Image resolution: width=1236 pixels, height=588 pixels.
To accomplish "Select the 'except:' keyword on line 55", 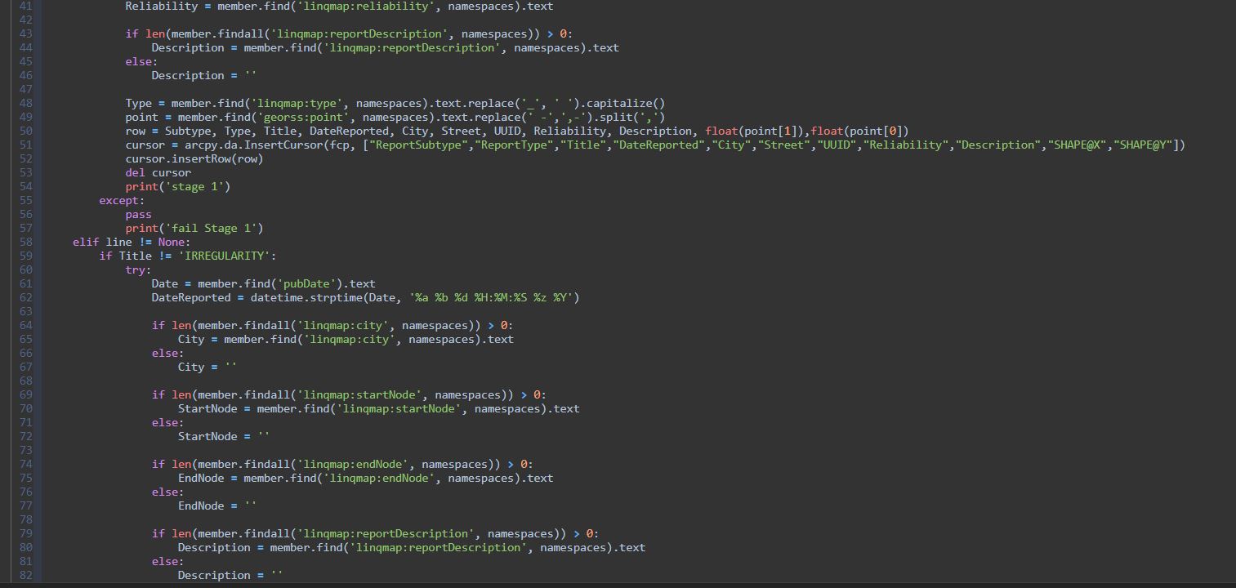I will (120, 200).
